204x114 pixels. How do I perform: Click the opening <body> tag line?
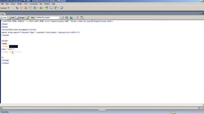(5, 41)
